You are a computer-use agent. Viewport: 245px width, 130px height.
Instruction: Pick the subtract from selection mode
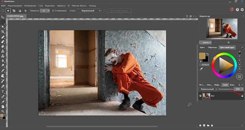coord(20,11)
